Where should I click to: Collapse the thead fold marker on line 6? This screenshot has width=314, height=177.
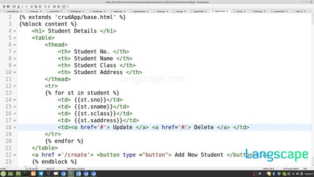15,45
